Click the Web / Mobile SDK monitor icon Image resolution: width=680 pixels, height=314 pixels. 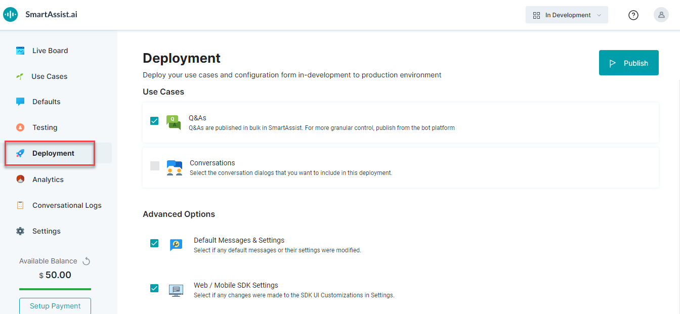pos(176,290)
